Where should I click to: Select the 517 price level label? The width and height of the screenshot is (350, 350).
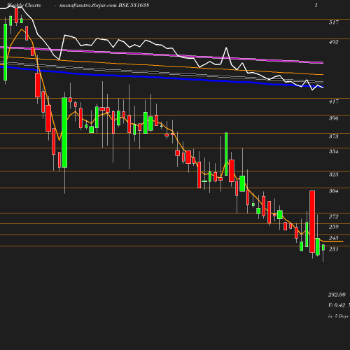click(x=334, y=22)
